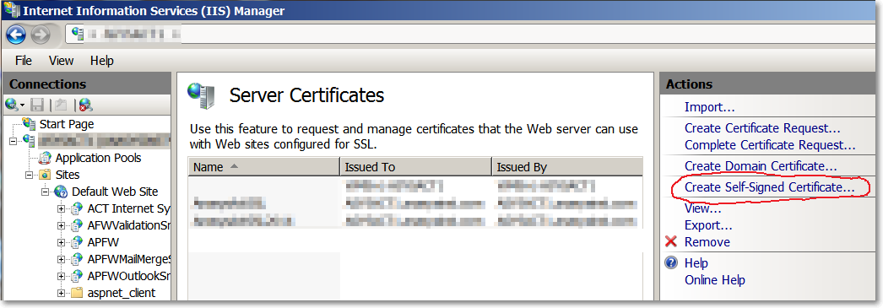
Task: Collapse the Default Web Site node
Action: click(46, 192)
